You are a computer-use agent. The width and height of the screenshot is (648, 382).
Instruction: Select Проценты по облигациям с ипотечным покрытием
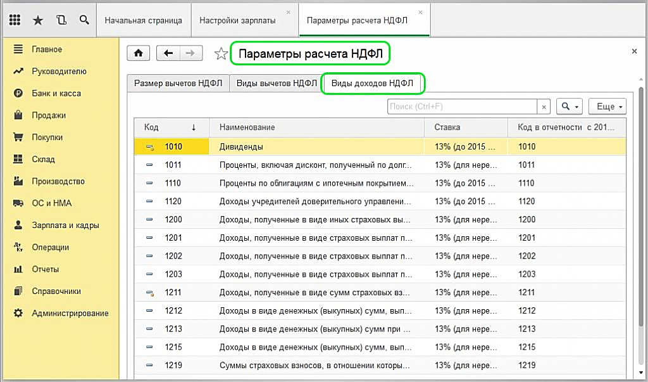coord(316,183)
